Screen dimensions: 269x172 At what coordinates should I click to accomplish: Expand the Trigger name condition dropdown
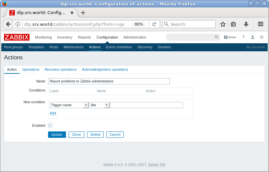point(69,105)
